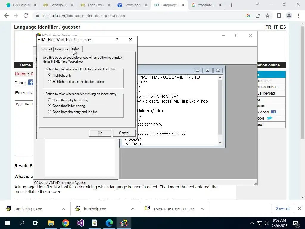Show hidden system tray icons
The image size is (305, 229).
(x=252, y=223)
